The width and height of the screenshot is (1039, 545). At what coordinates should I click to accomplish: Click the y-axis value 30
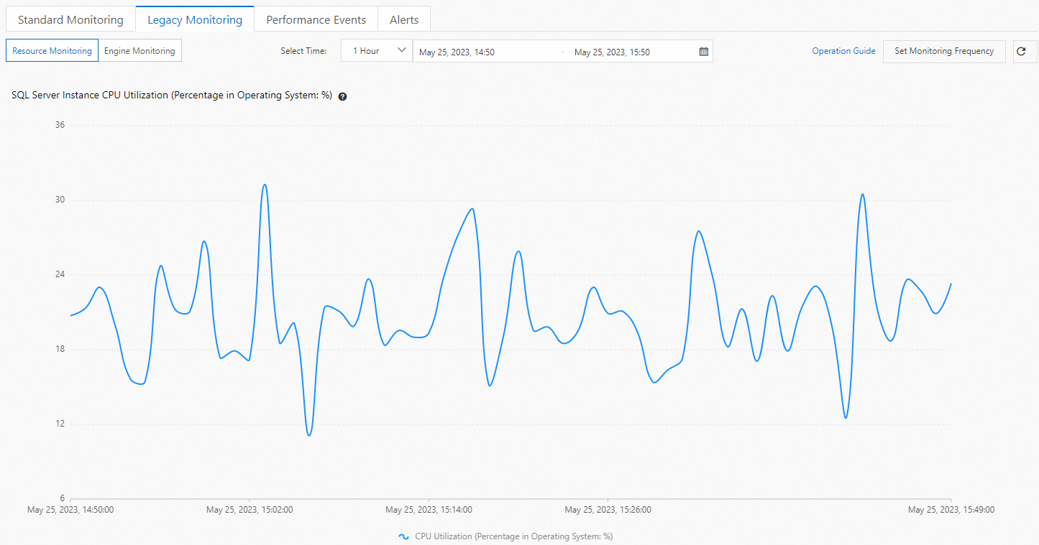pyautogui.click(x=60, y=200)
